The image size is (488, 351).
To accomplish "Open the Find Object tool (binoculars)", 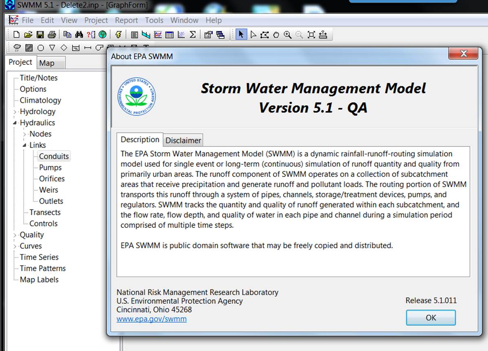I will tap(79, 34).
